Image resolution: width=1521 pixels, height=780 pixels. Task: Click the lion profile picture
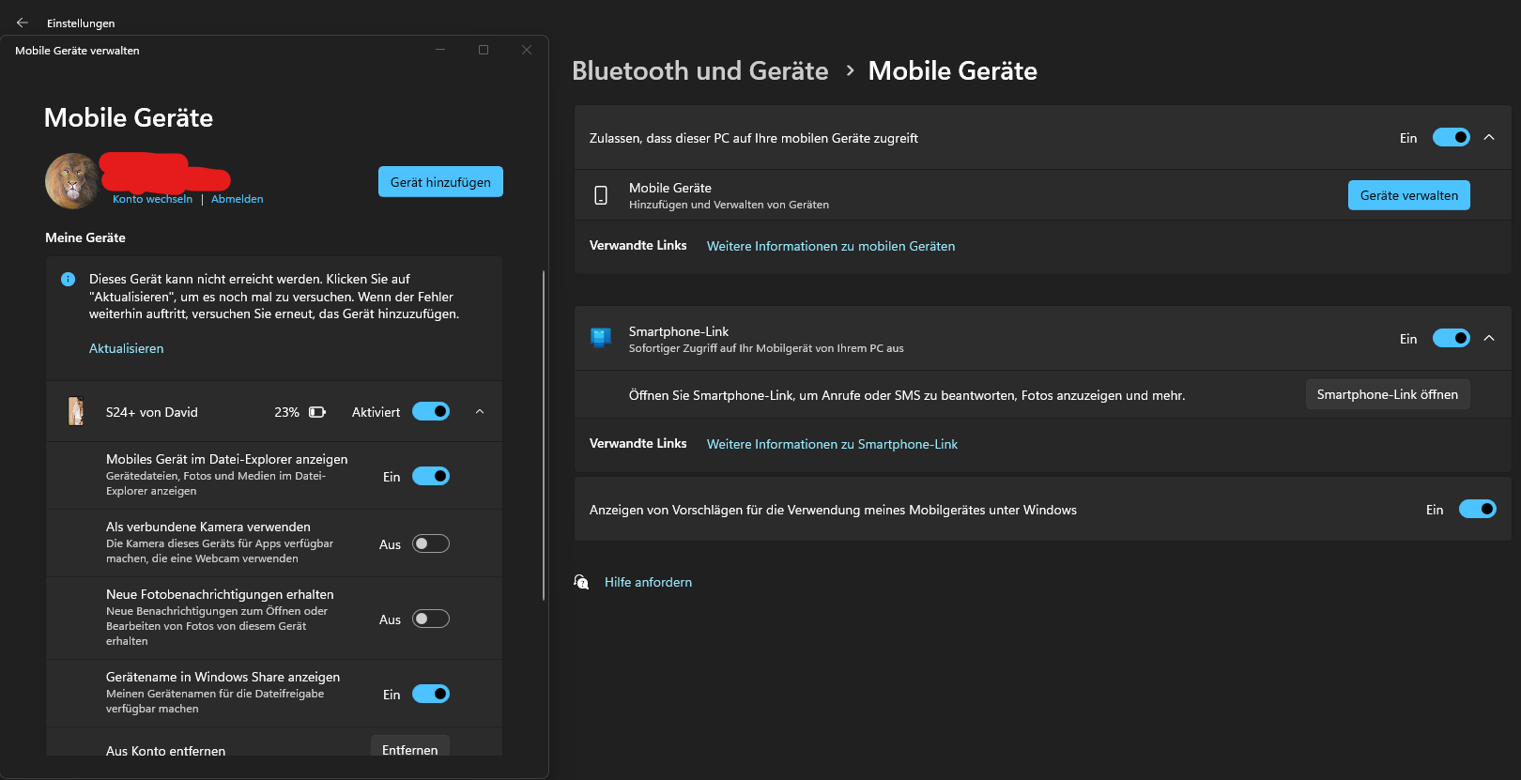[x=71, y=180]
